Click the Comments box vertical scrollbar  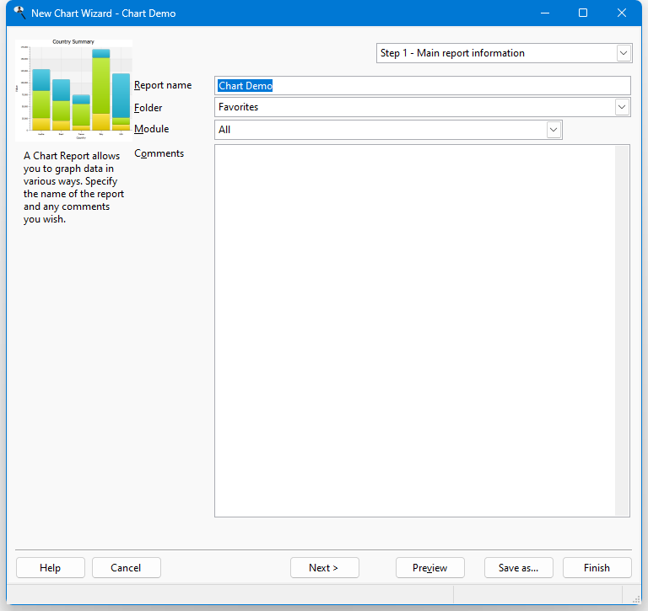[622, 330]
